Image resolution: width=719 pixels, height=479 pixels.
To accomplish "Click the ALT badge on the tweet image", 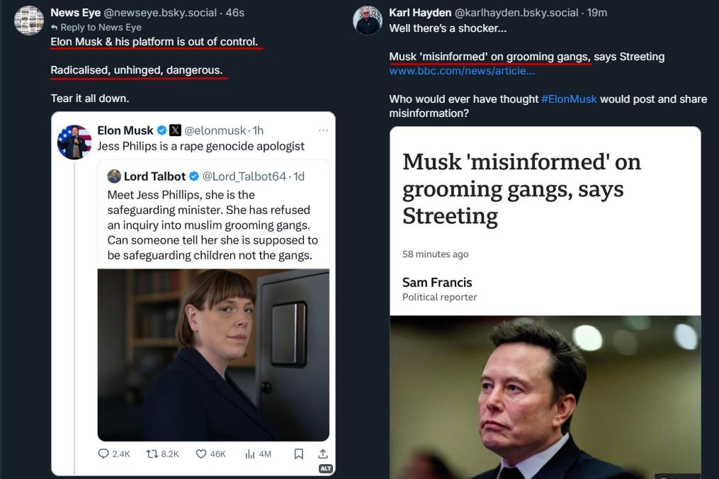I will click(x=325, y=468).
